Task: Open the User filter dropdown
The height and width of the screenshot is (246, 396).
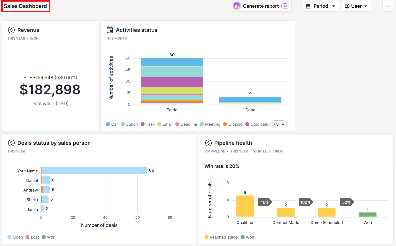Action: coord(356,6)
